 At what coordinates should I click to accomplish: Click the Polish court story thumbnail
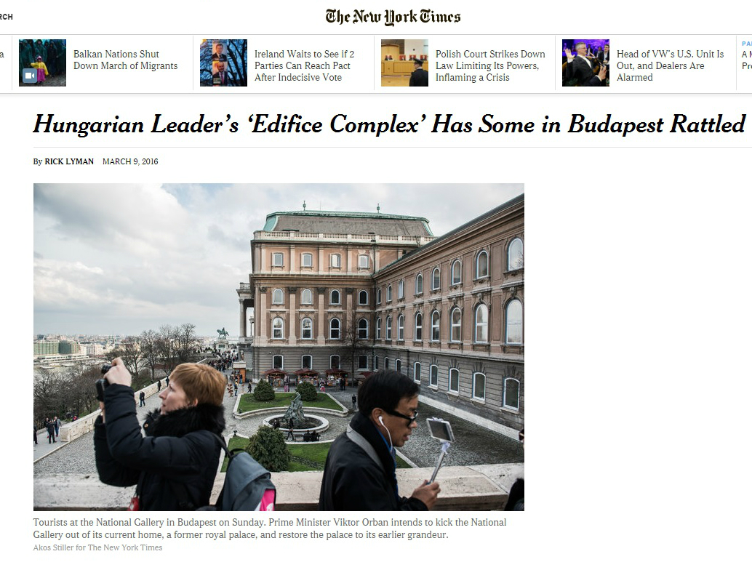[x=404, y=63]
